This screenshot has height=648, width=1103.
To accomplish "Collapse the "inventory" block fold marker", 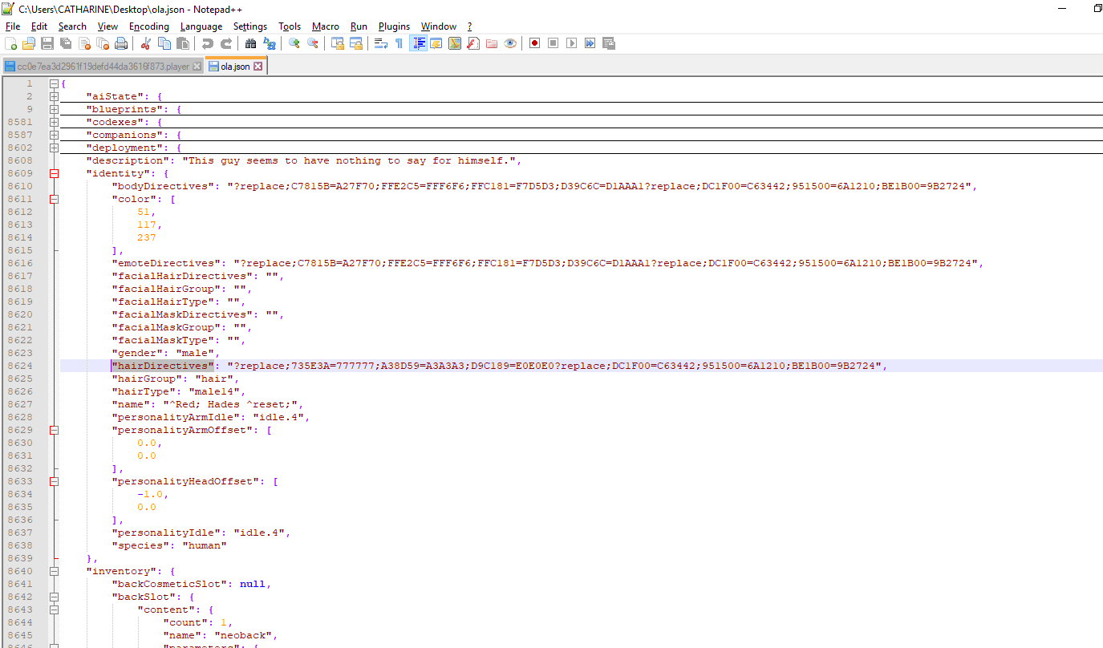I will point(55,571).
